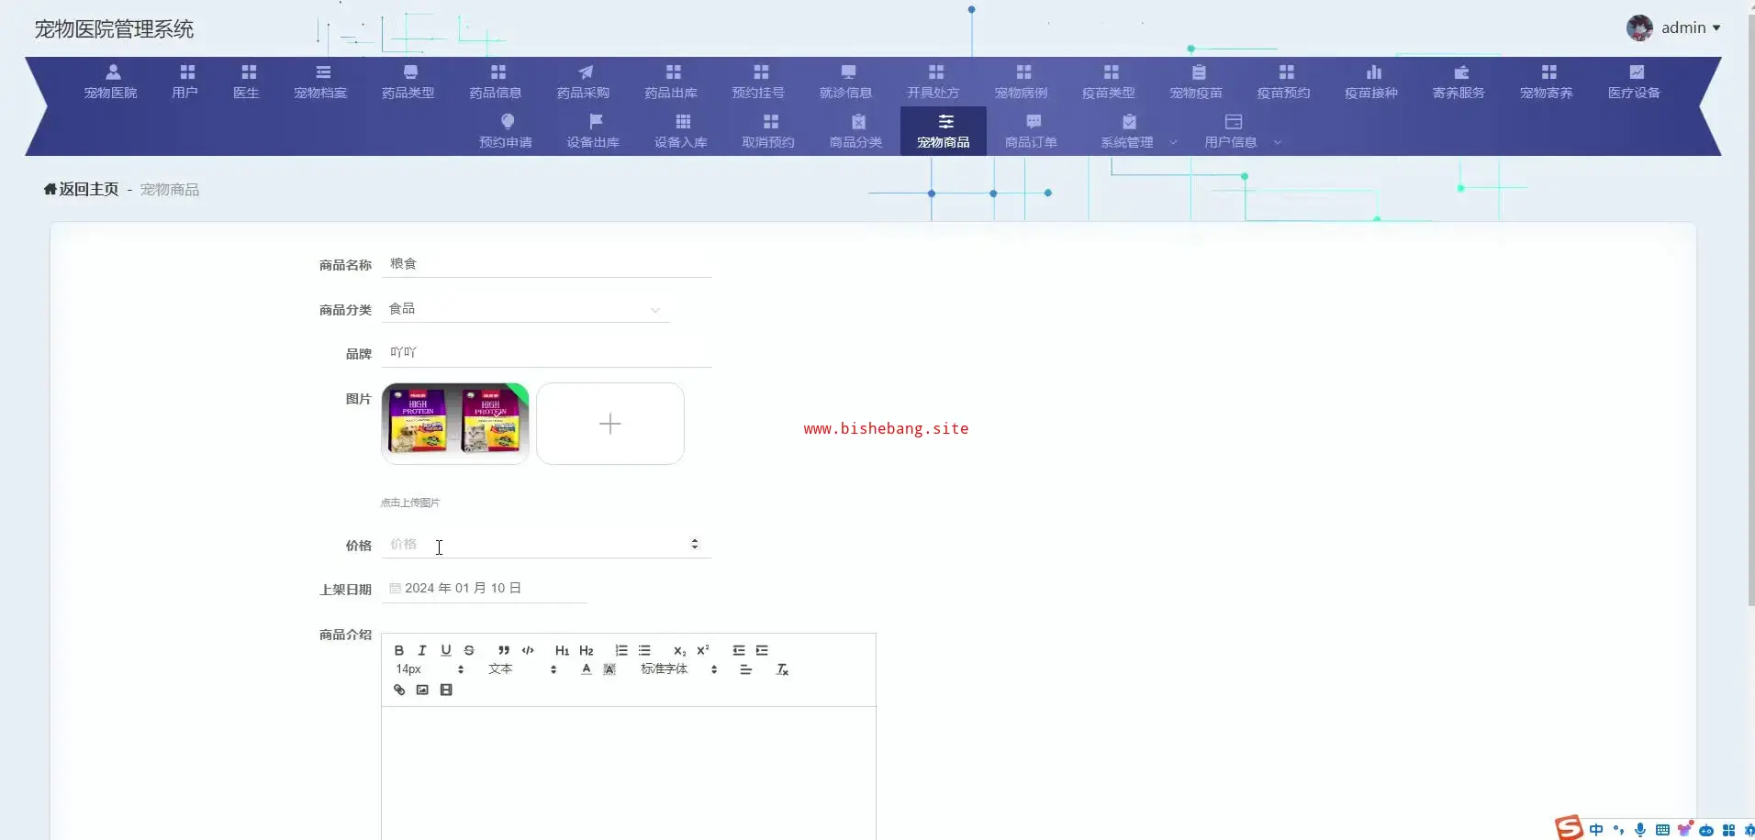The image size is (1755, 840).
Task: Apply subscript formatting
Action: pos(679,650)
